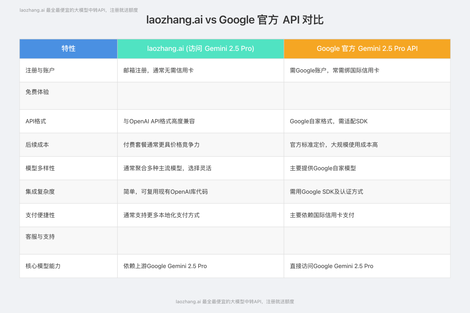Click the cell "需Google账户，常需绑国际信用卡"
Screen dimensions: 470x313
[367, 70]
